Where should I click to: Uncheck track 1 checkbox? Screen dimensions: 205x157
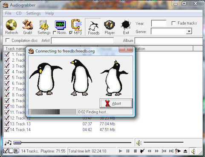pyautogui.click(x=7, y=54)
